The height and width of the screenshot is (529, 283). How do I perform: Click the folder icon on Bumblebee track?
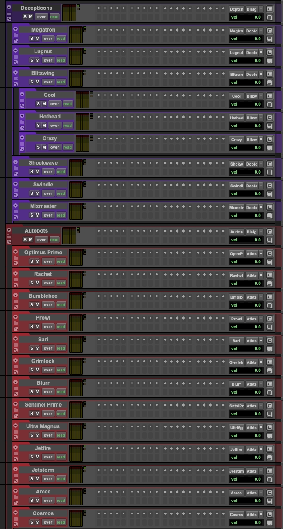tap(16, 301)
